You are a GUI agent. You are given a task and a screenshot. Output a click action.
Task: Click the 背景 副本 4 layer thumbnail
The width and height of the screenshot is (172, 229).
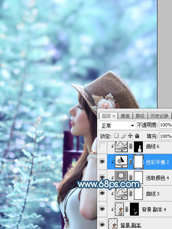click(119, 209)
